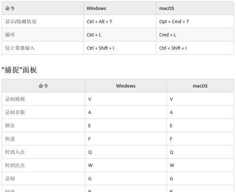236x192 pixels.
Task: Select the 显示/隐藏轨道 command cell
Action: pos(42,22)
